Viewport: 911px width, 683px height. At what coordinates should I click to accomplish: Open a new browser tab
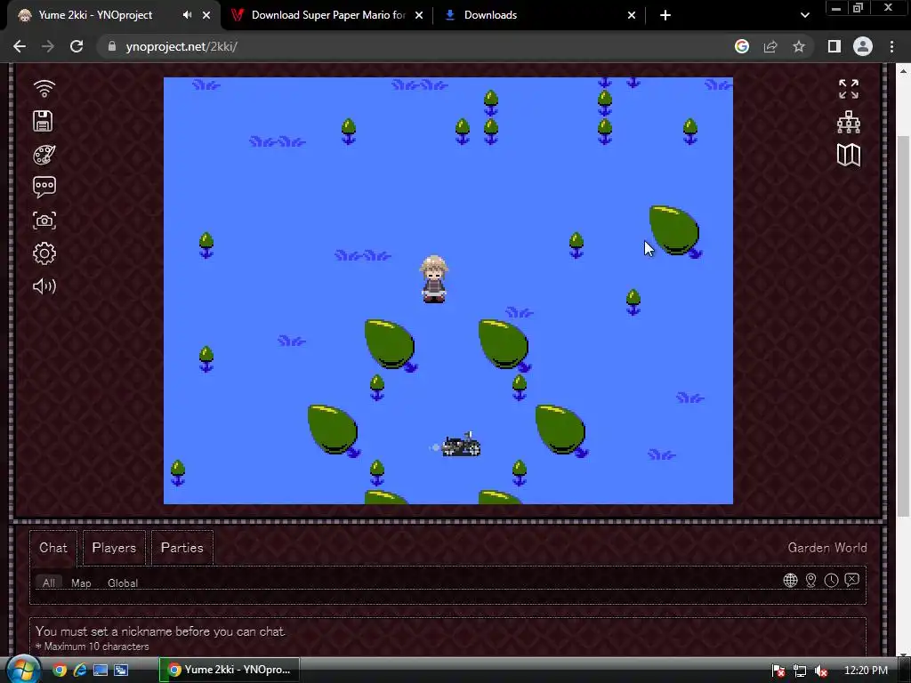[665, 15]
